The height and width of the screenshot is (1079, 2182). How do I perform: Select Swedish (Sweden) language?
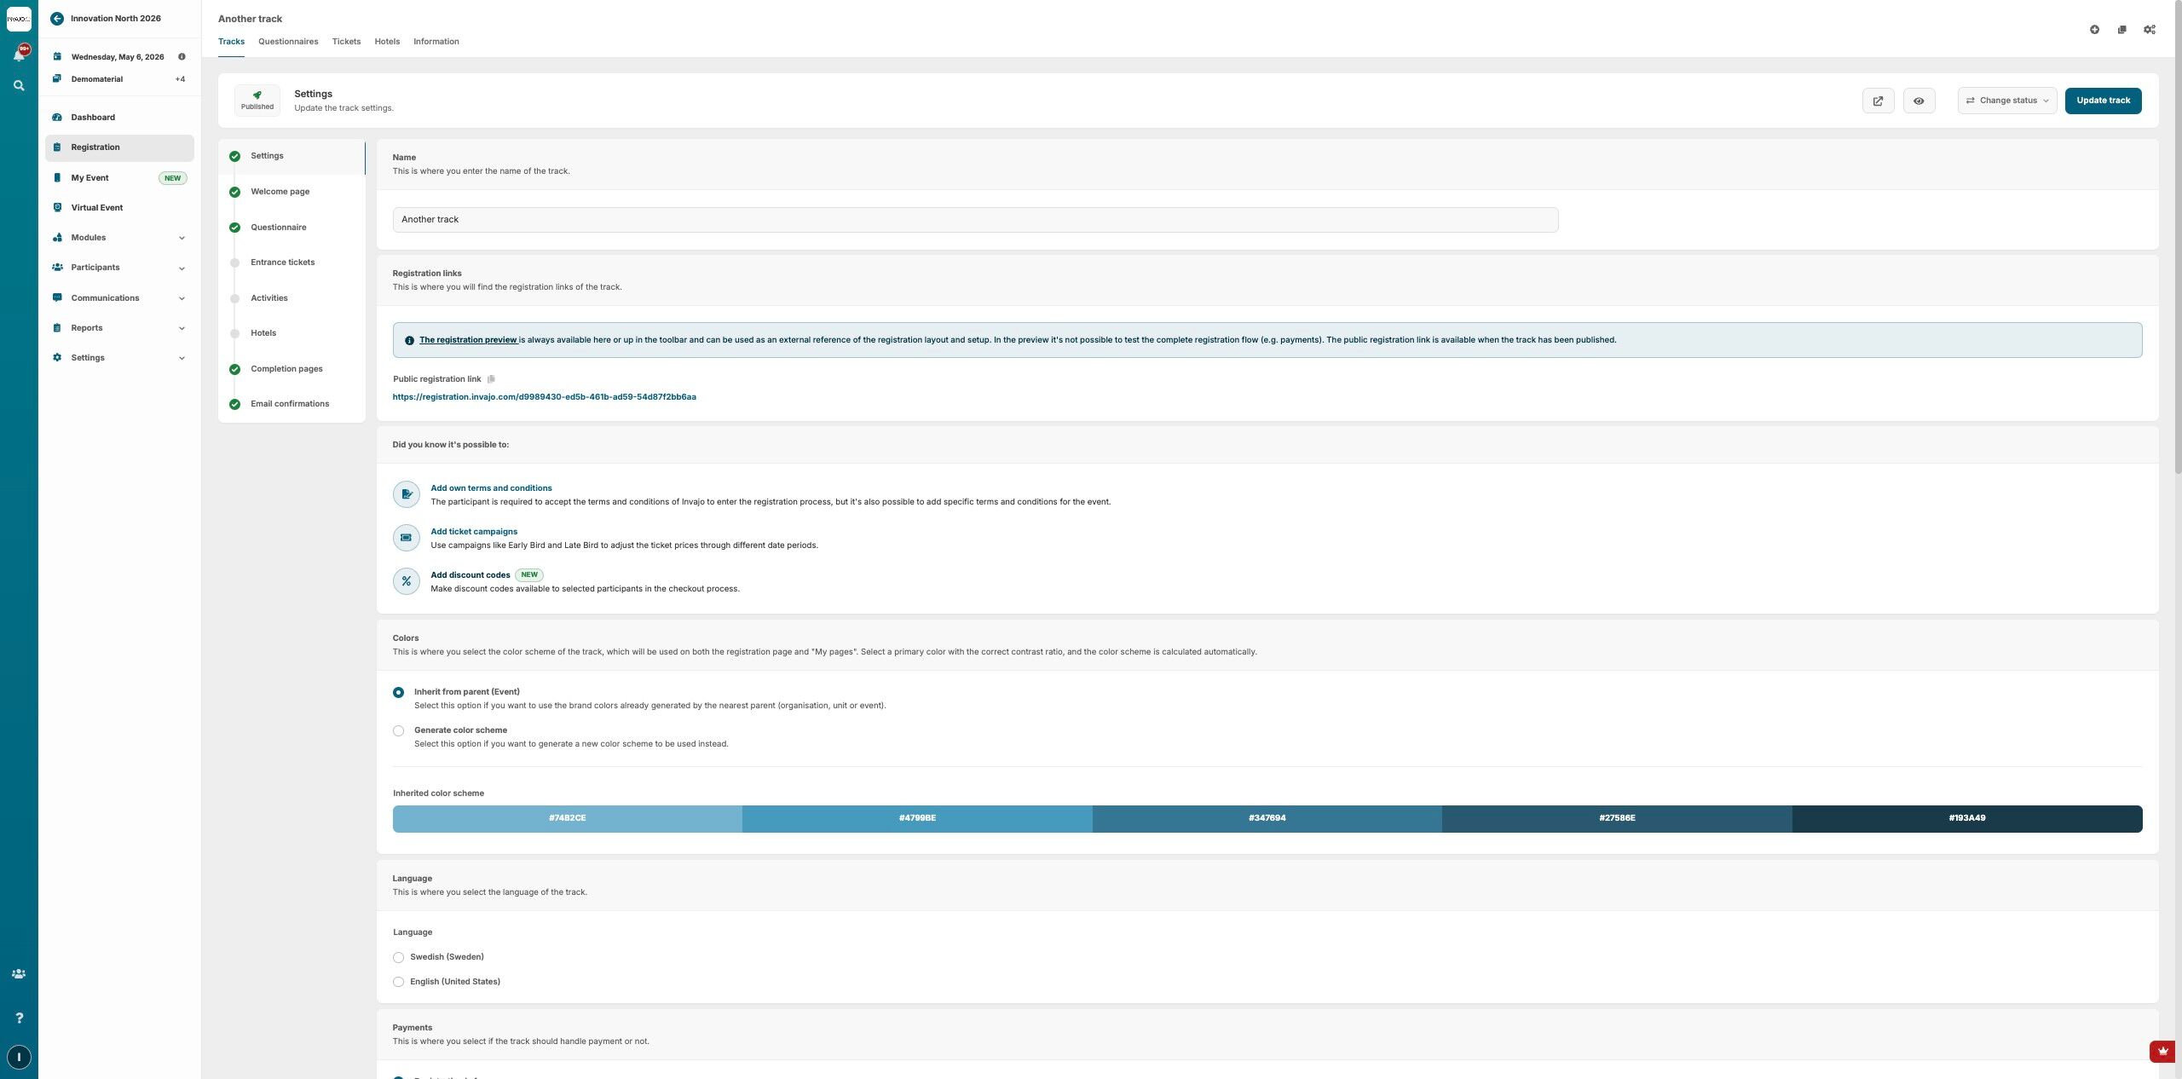pos(398,957)
